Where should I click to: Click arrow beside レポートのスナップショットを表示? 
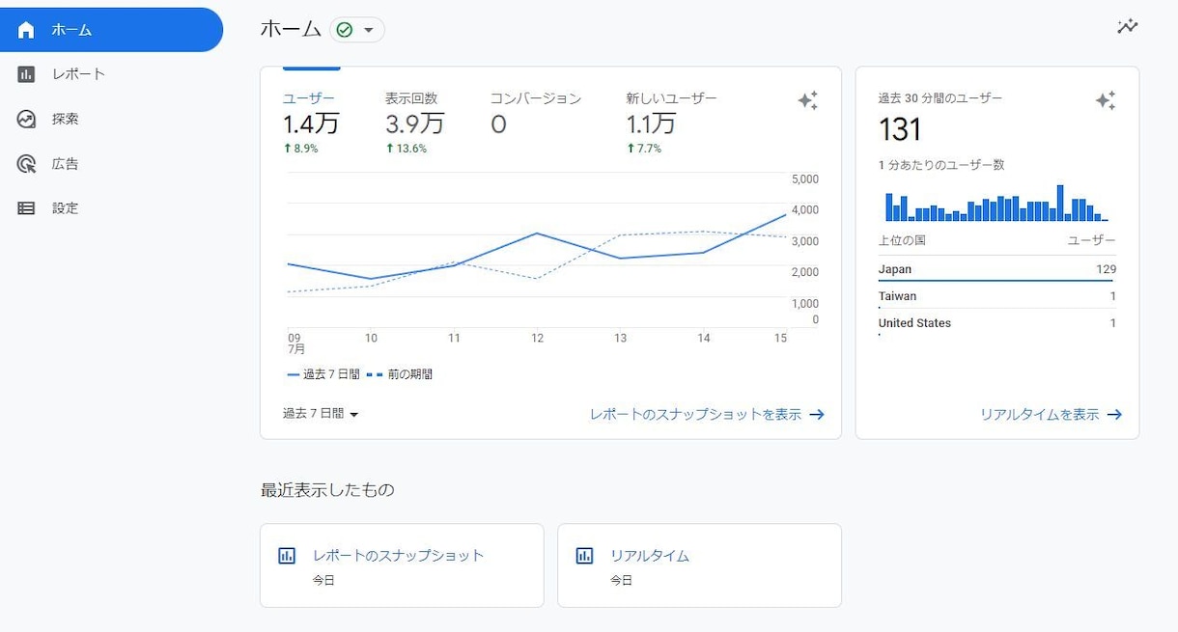click(x=817, y=415)
